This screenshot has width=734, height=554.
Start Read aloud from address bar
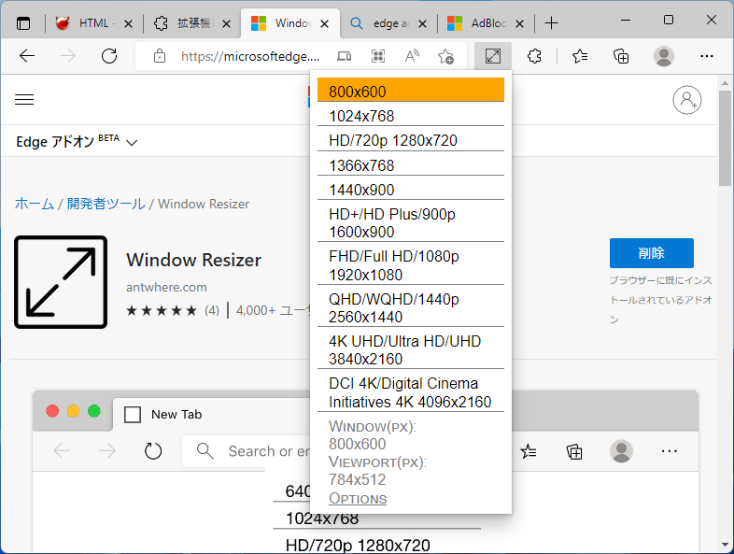[412, 56]
